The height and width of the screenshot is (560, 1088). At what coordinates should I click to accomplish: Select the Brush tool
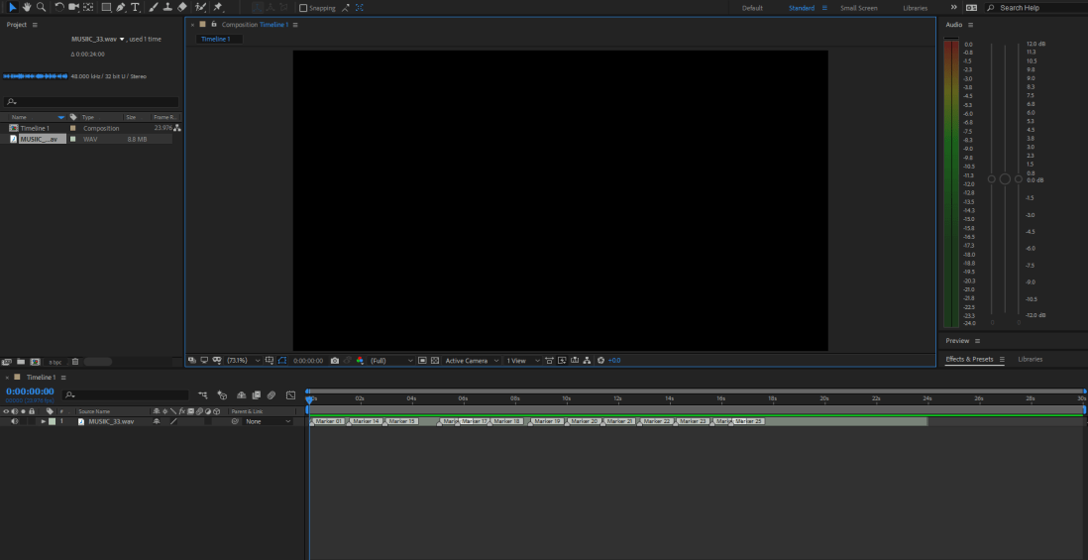pyautogui.click(x=154, y=7)
